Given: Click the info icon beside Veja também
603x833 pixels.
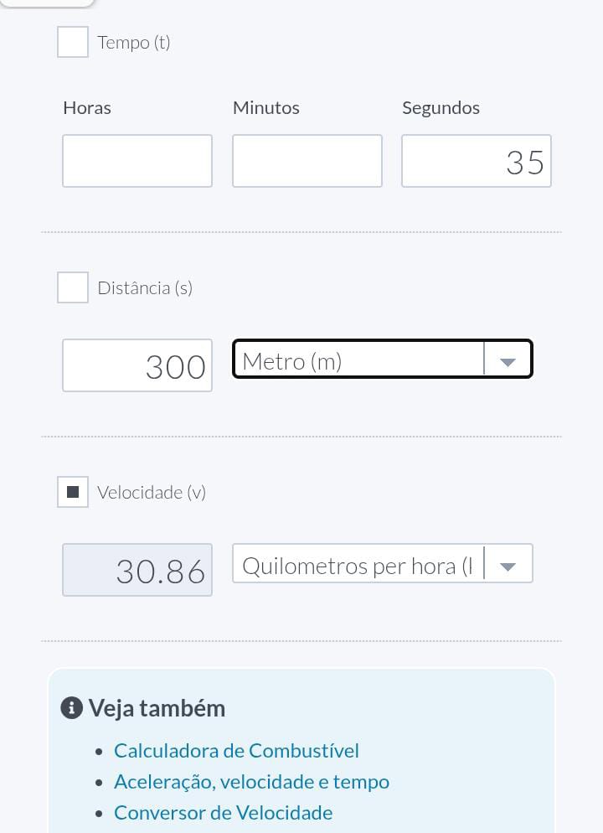Looking at the screenshot, I should [71, 708].
